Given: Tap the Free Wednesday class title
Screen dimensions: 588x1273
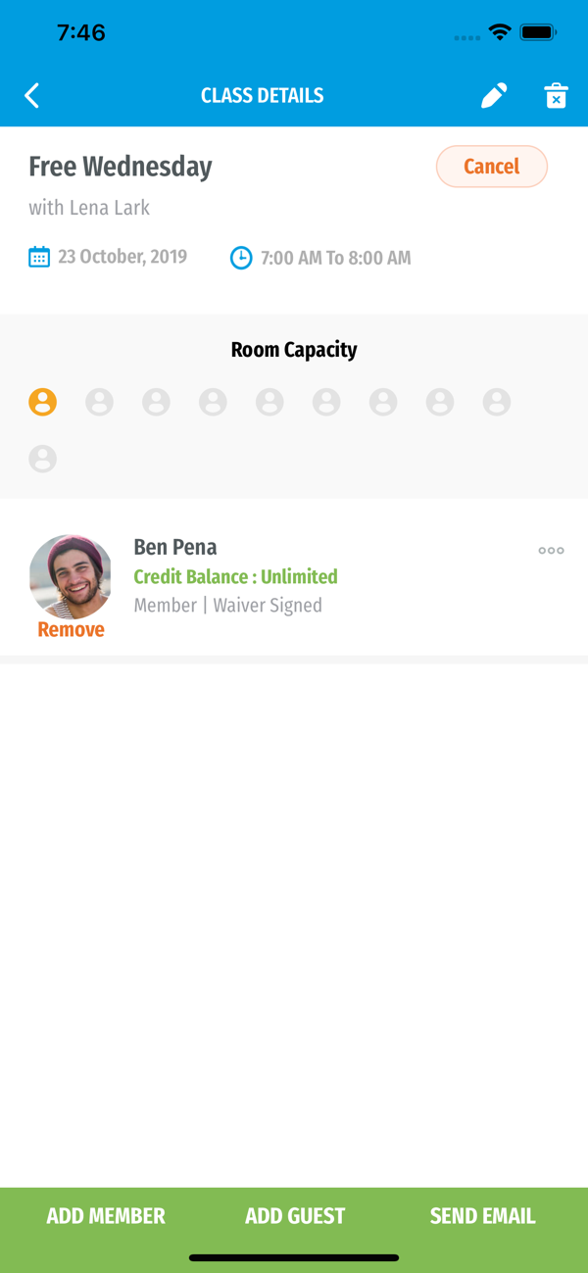Looking at the screenshot, I should coord(121,167).
